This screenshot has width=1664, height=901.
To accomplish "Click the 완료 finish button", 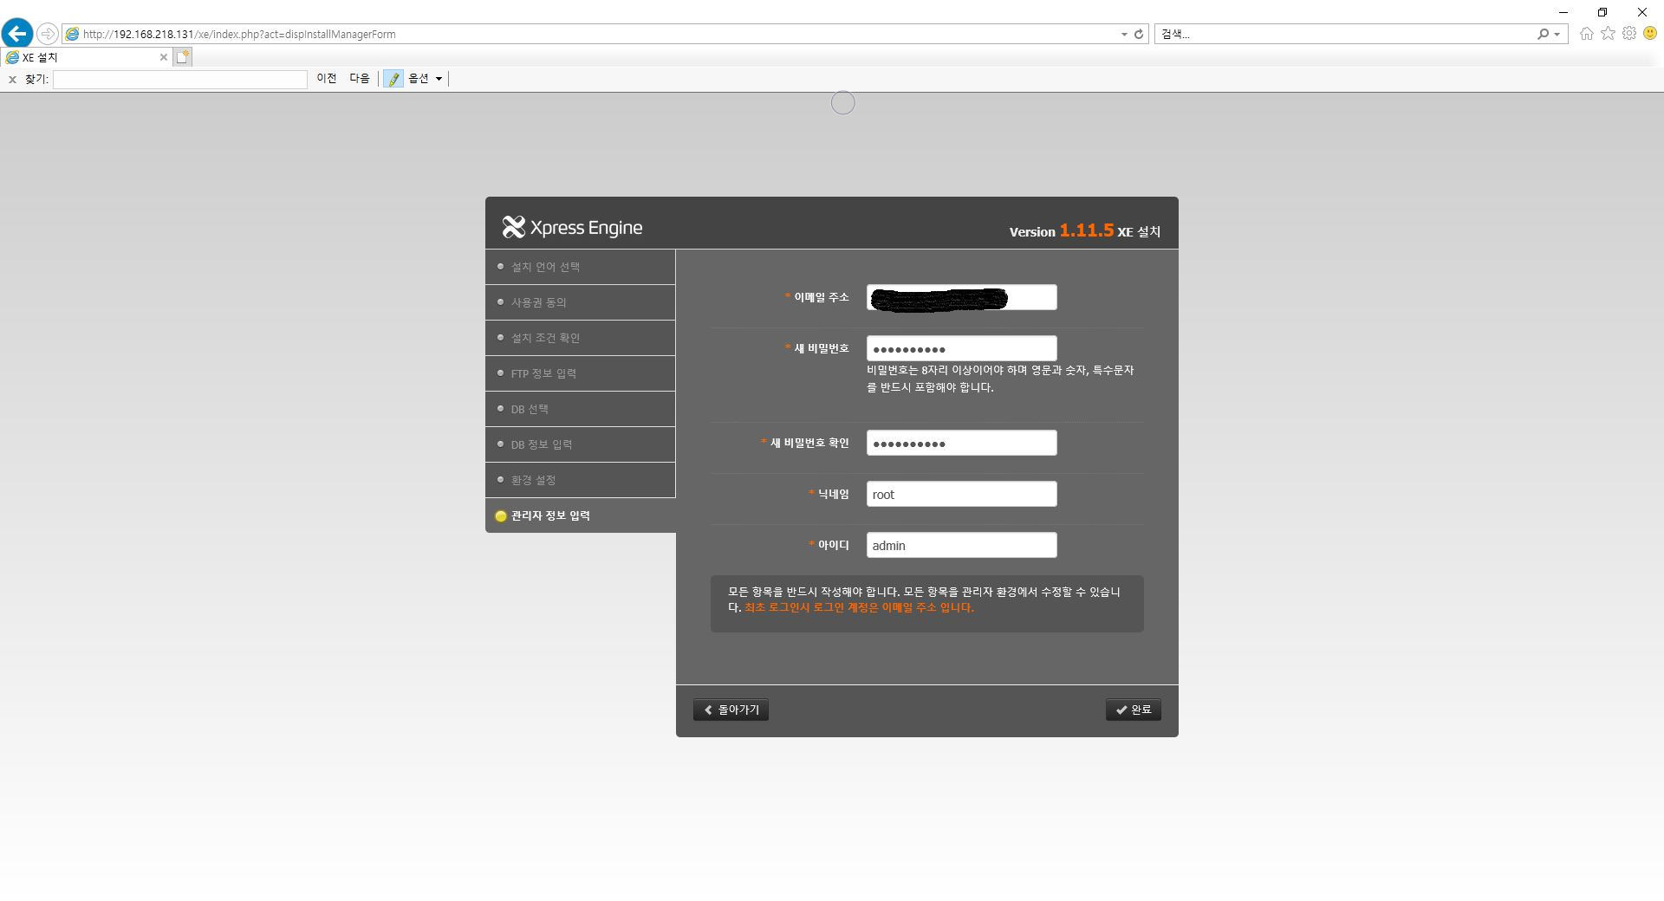I will pyautogui.click(x=1133, y=710).
